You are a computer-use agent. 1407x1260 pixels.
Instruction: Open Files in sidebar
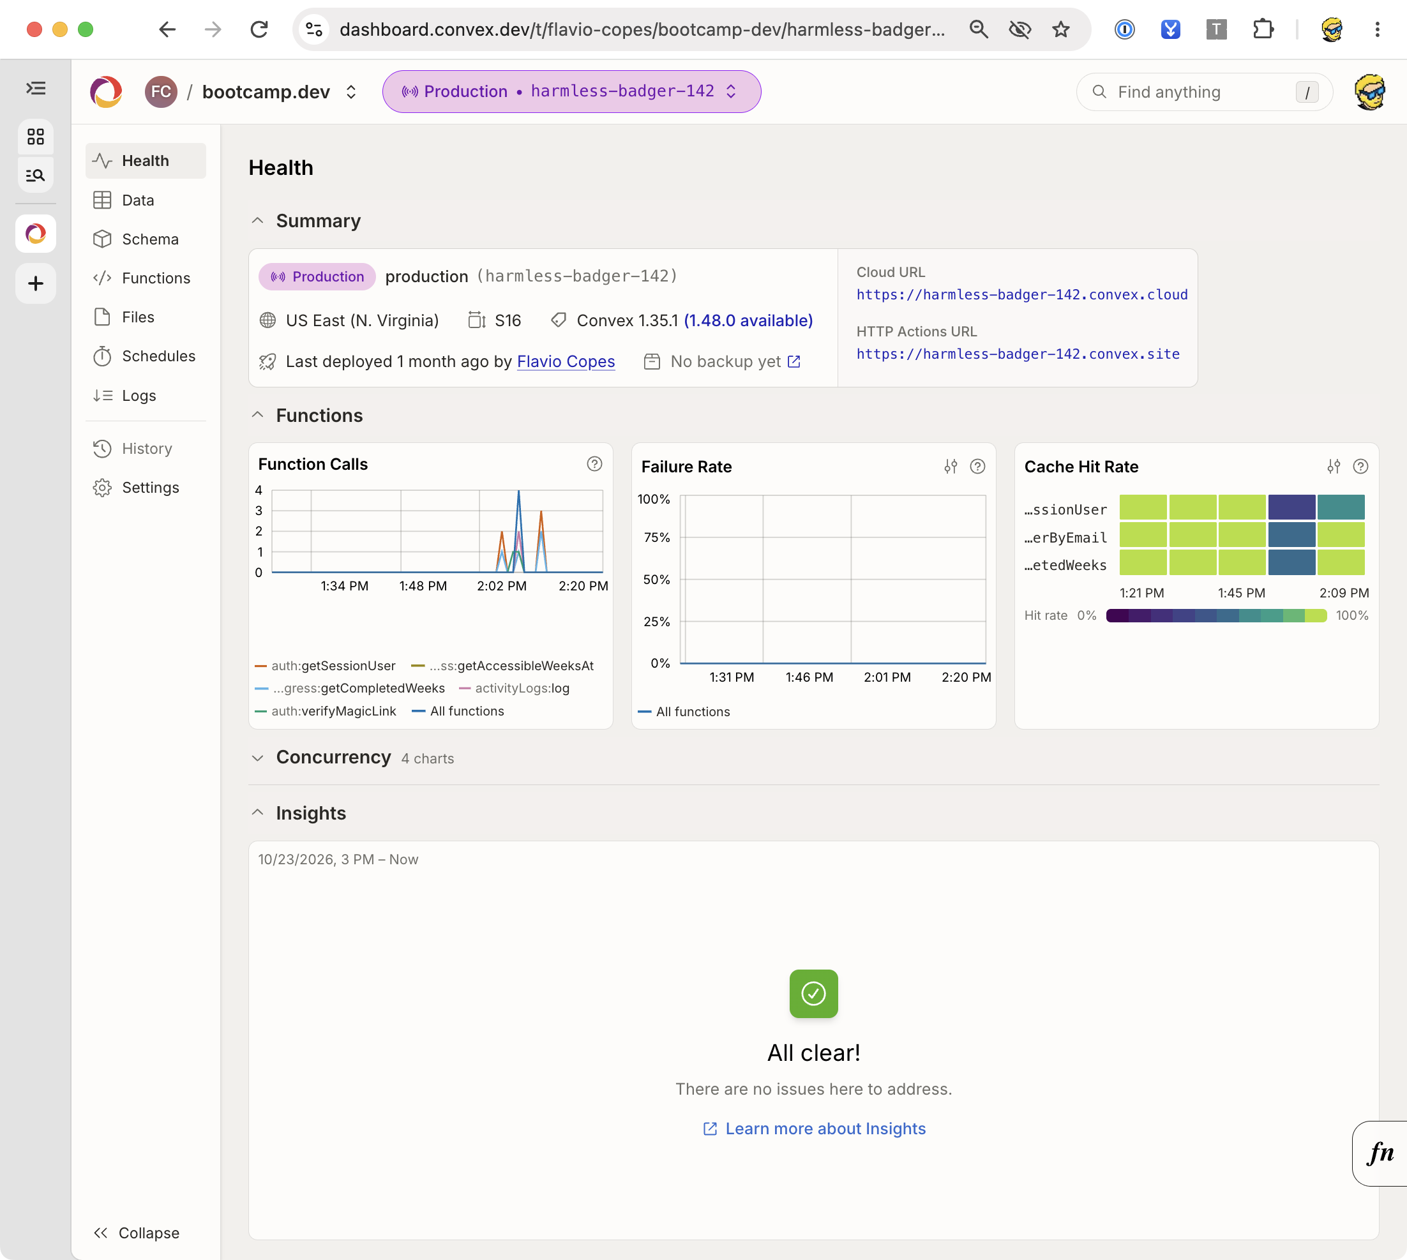point(146,317)
